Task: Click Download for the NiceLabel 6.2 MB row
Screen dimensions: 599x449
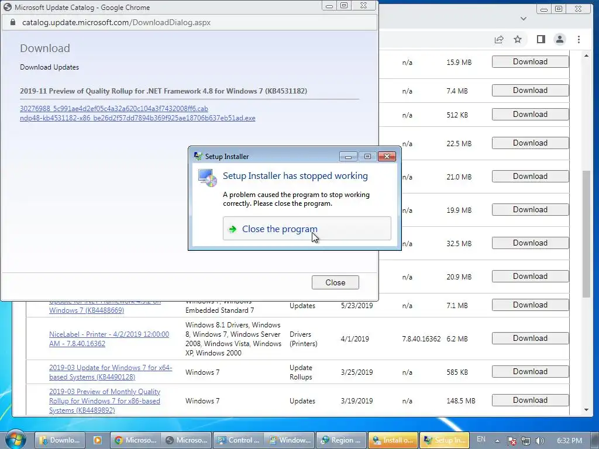Action: (530, 339)
